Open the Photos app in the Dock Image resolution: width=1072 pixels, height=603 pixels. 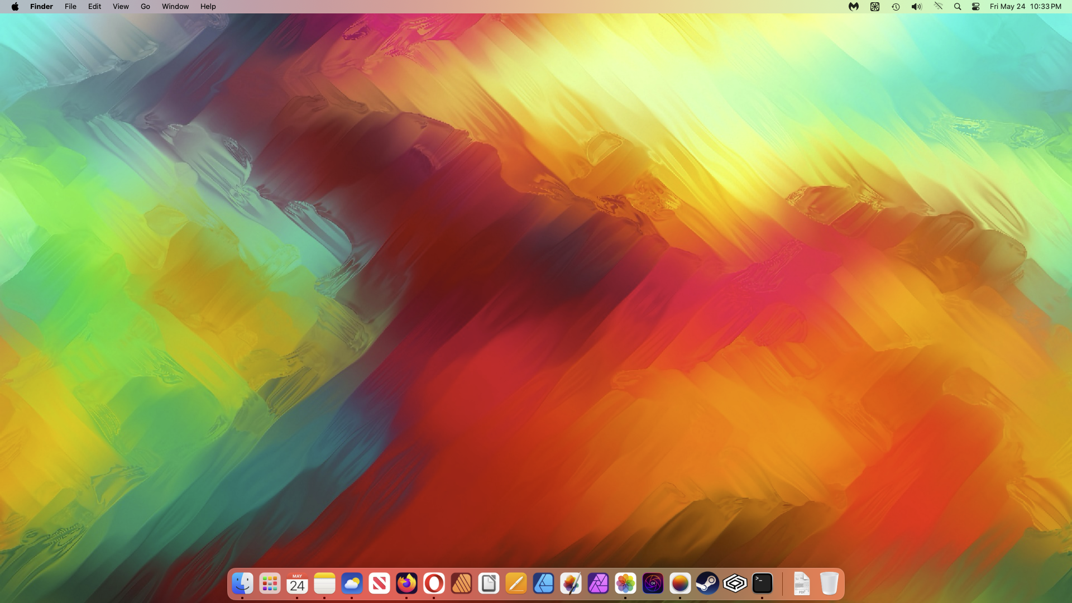625,583
